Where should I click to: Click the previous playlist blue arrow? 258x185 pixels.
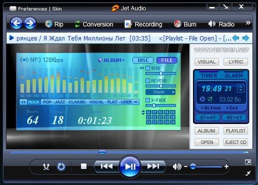click(x=235, y=38)
